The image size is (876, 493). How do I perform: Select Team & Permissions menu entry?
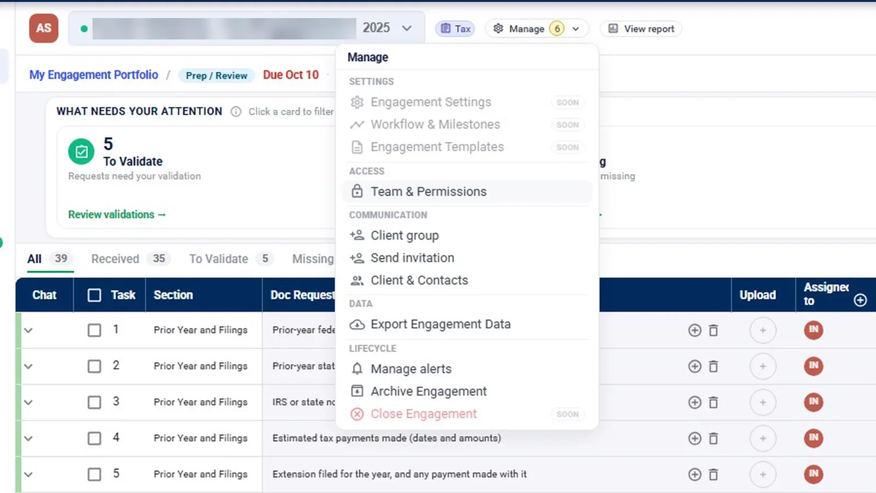[x=467, y=192]
